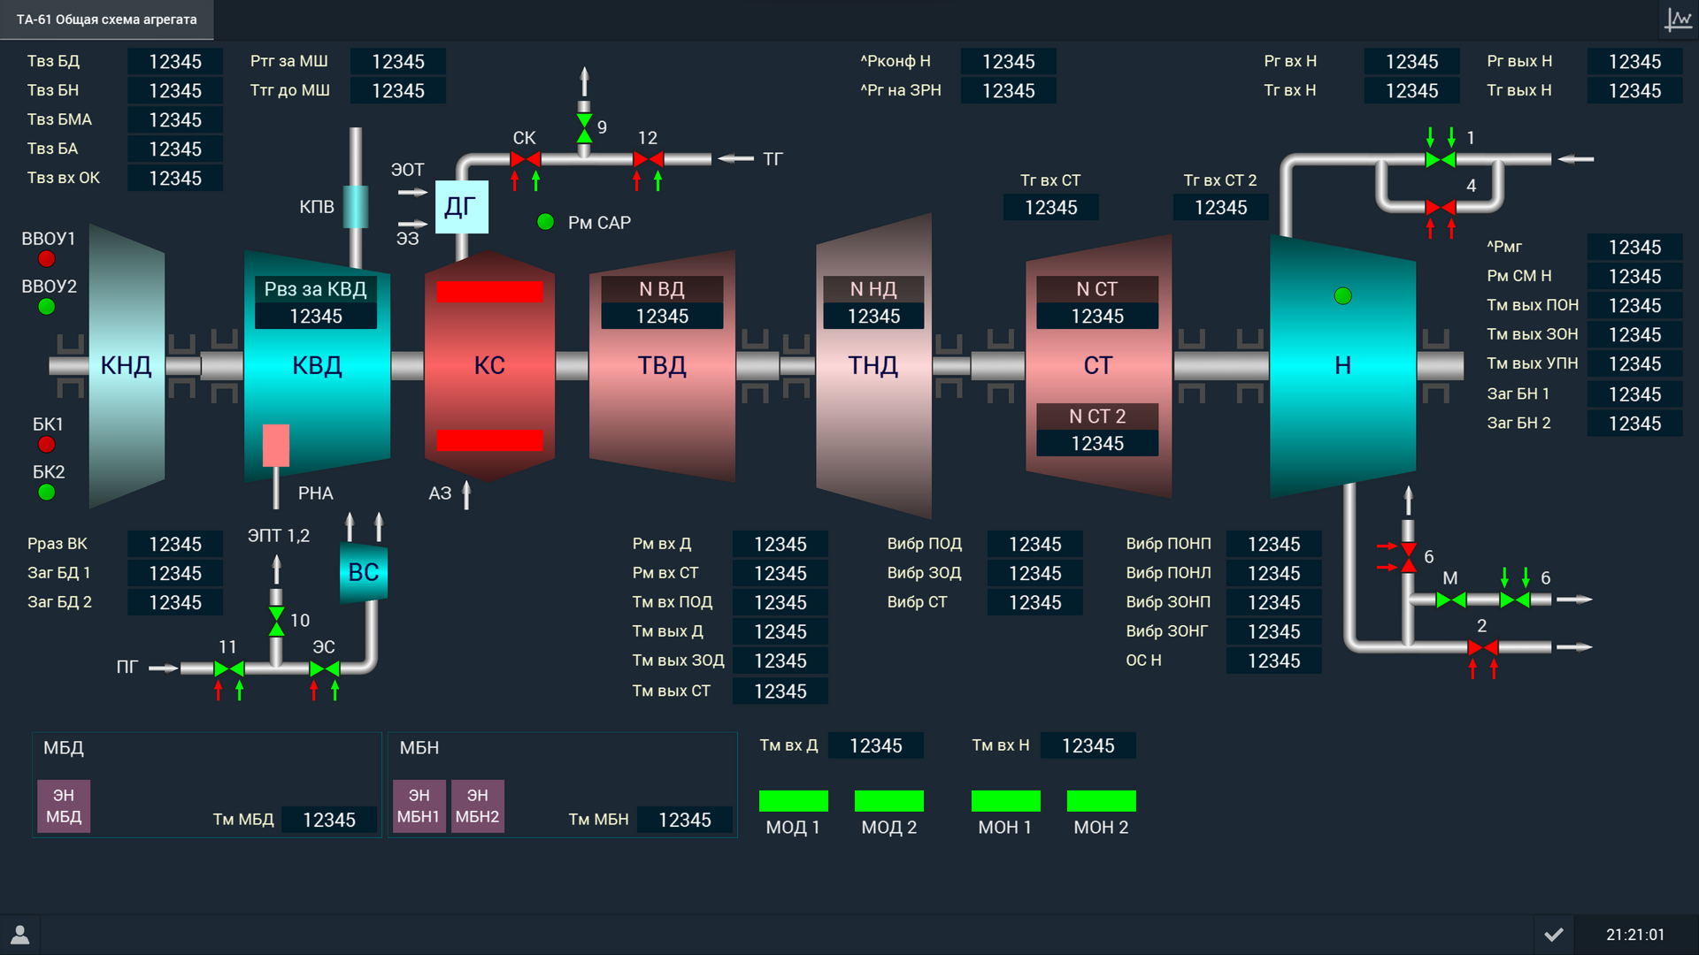Click the user profile icon at bottom-left
This screenshot has width=1699, height=955.
pos(20,935)
